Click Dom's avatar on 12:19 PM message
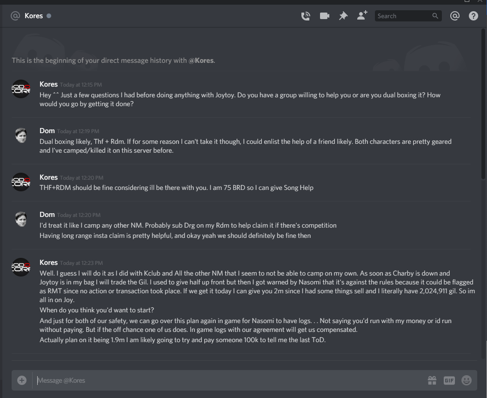The height and width of the screenshot is (398, 487). coord(21,135)
